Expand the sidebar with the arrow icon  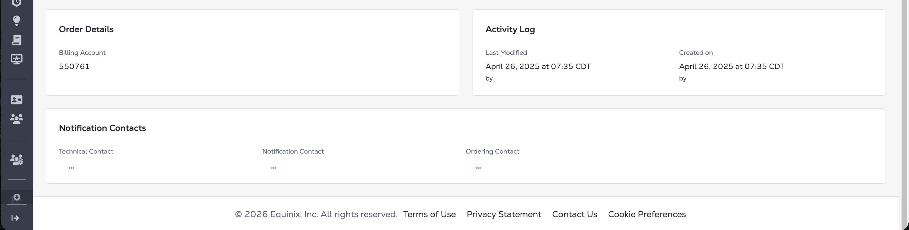[x=15, y=218]
